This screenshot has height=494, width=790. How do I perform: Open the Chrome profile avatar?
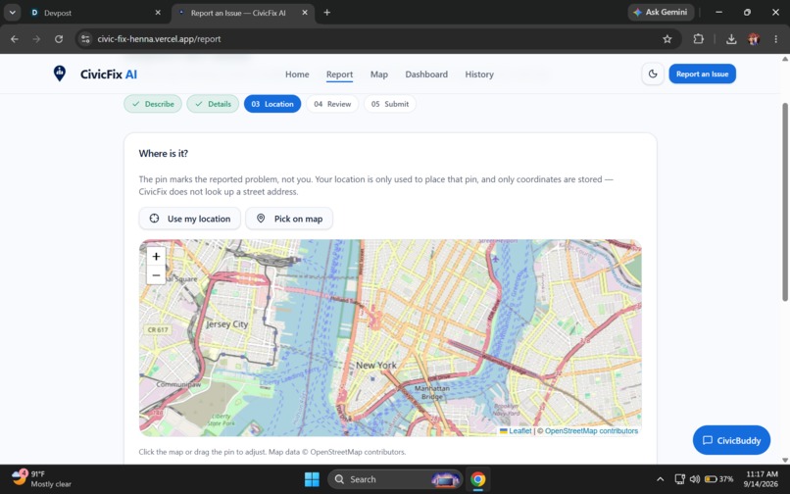click(x=754, y=39)
